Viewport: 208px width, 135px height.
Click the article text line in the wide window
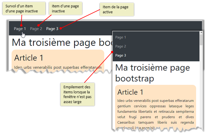click(x=58, y=67)
